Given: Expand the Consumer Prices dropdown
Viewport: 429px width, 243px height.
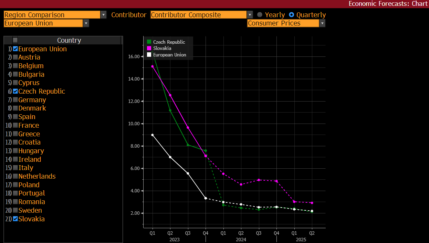Looking at the screenshot, I should (322, 23).
